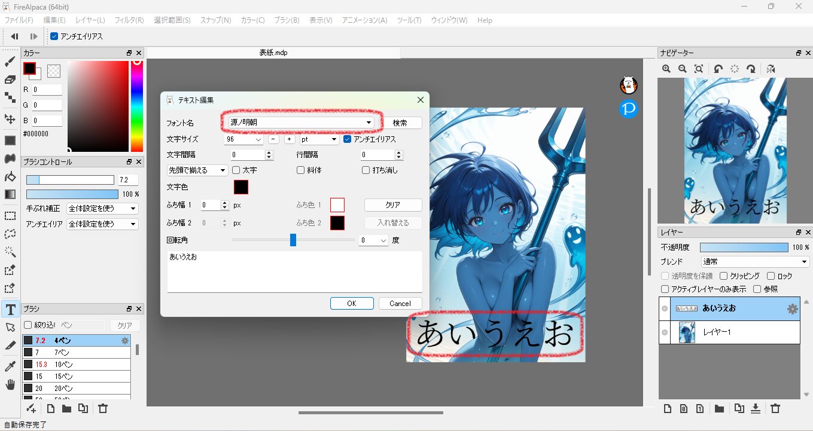Open the フォント名 font dropdown

pos(301,123)
